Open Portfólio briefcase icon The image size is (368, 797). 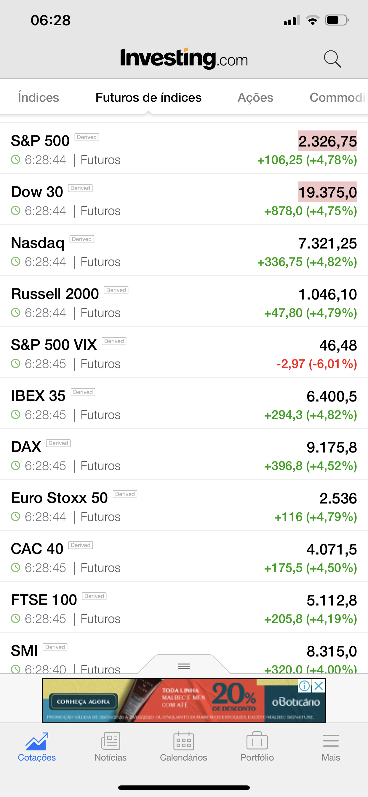pyautogui.click(x=257, y=741)
